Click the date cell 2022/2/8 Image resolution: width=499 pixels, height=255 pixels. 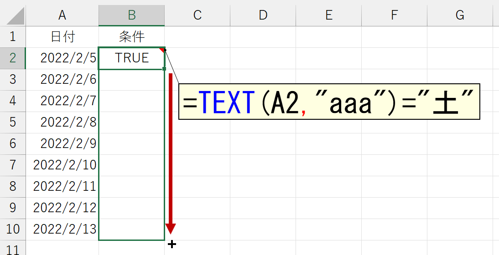62,122
